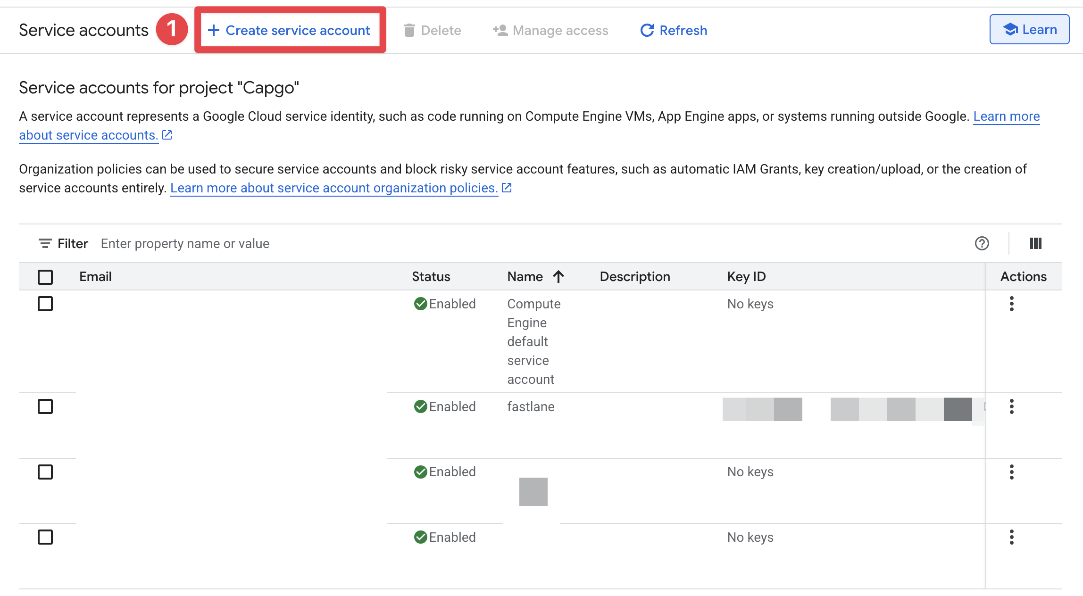The height and width of the screenshot is (596, 1083).
Task: Click the Refresh icon to reload the list
Action: click(647, 30)
